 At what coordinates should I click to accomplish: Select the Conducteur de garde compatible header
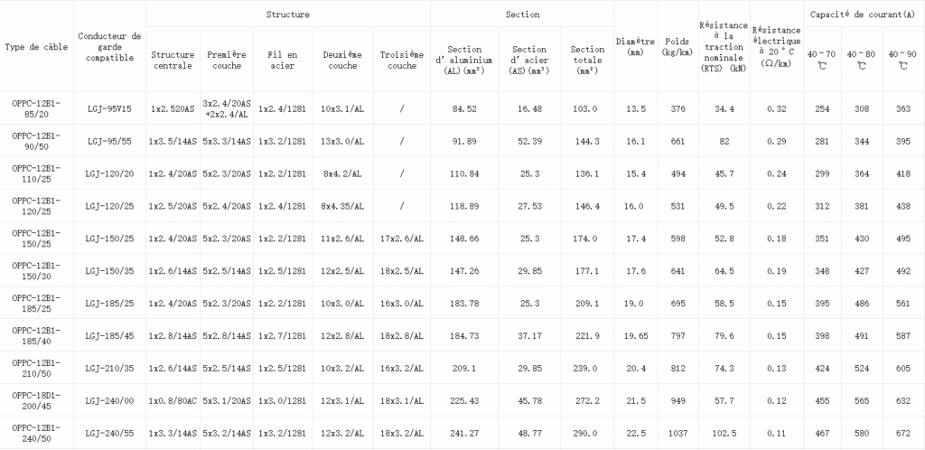109,47
